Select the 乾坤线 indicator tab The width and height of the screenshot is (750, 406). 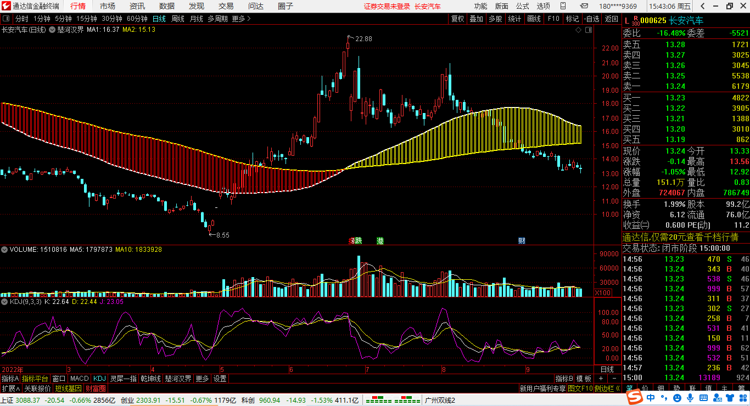point(150,379)
